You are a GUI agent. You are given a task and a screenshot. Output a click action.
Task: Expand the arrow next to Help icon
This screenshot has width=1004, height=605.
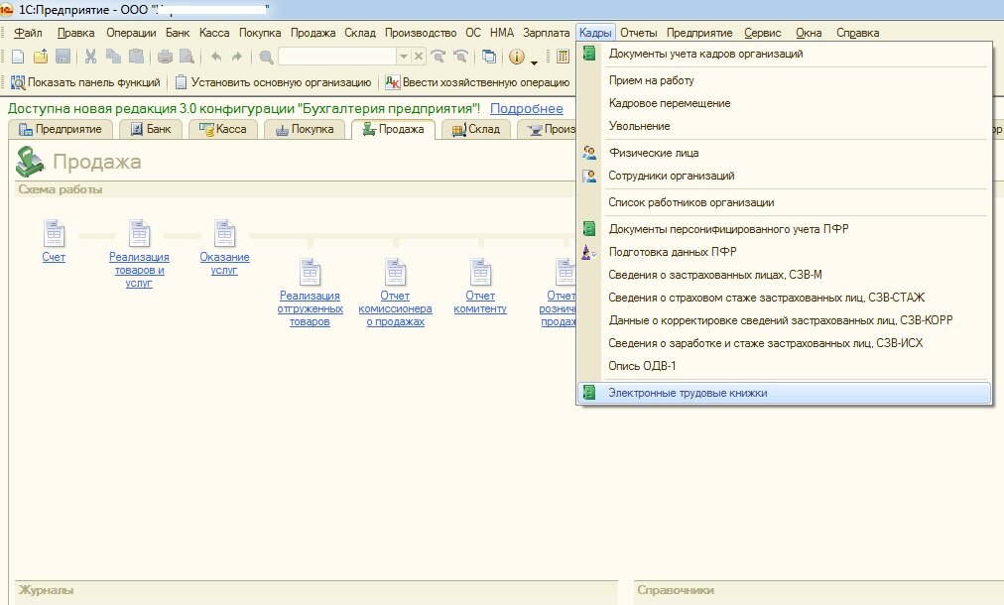[534, 61]
